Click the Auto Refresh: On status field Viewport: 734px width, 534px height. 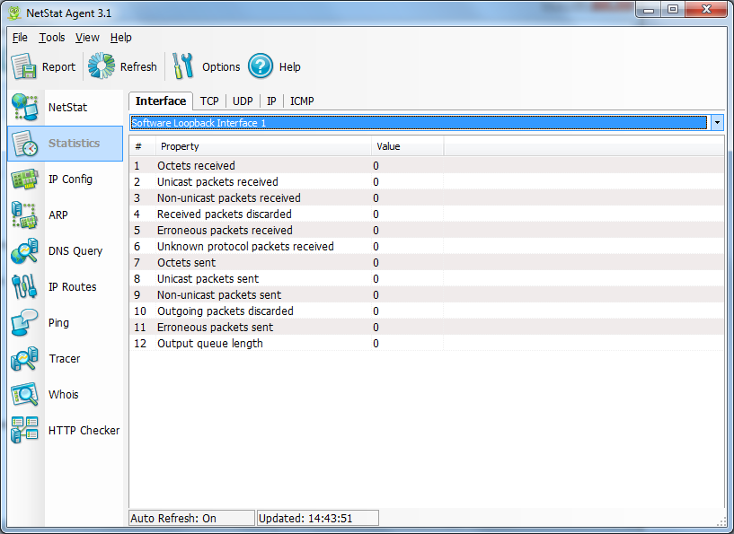coord(192,518)
